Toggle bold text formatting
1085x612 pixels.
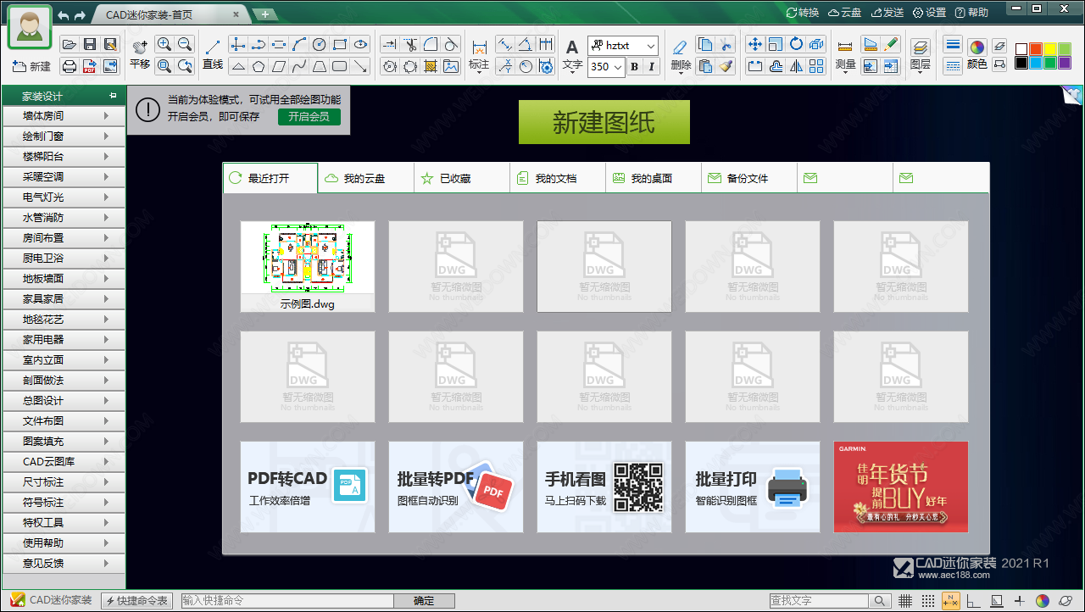(634, 67)
